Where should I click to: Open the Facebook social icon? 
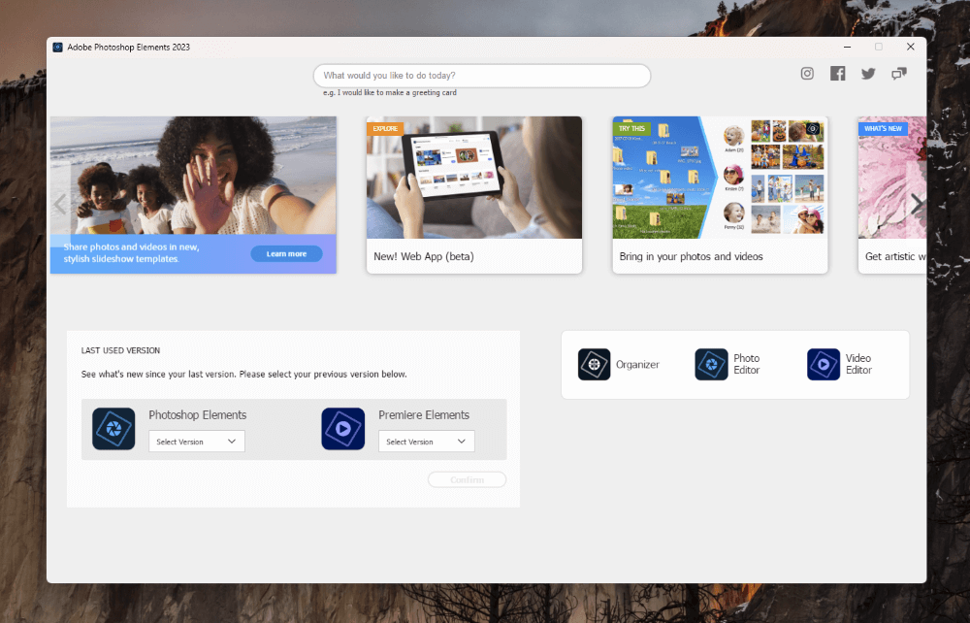[838, 74]
